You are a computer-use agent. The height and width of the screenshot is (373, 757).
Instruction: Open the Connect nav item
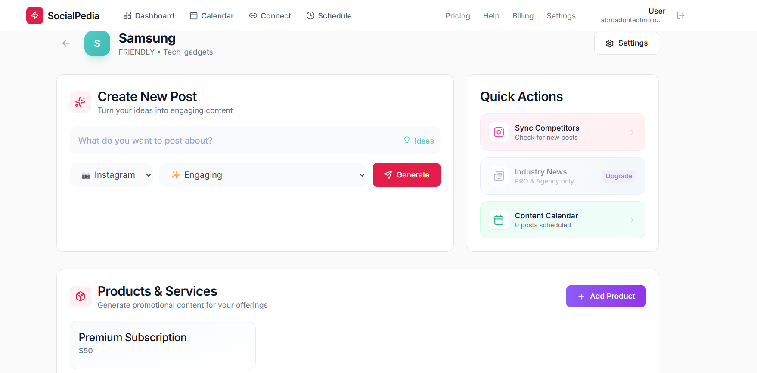(270, 15)
